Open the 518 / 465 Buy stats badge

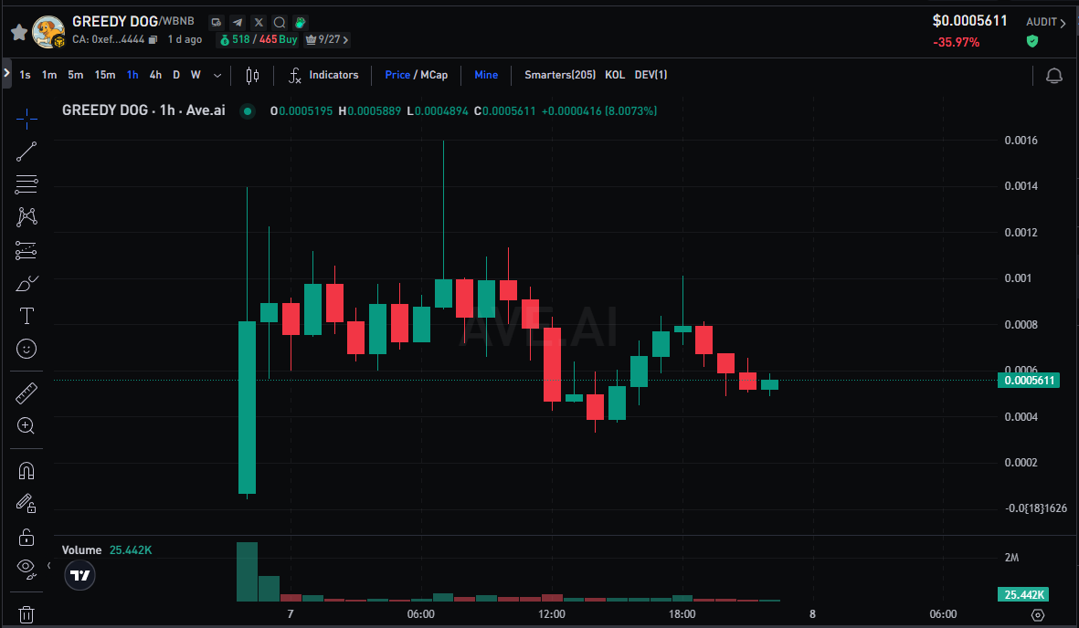click(258, 40)
